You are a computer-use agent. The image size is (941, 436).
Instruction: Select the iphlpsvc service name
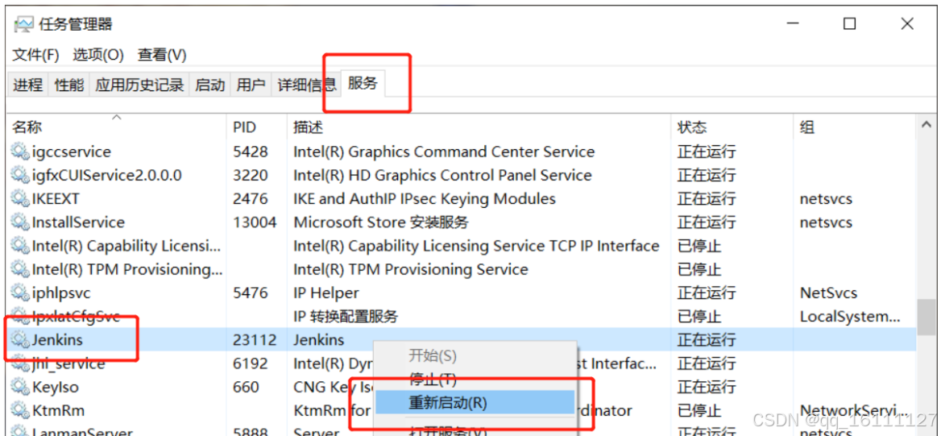61,293
